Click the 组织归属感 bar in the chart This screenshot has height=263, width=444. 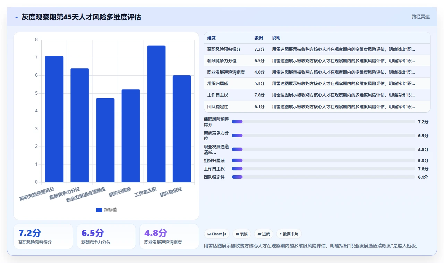(x=131, y=136)
